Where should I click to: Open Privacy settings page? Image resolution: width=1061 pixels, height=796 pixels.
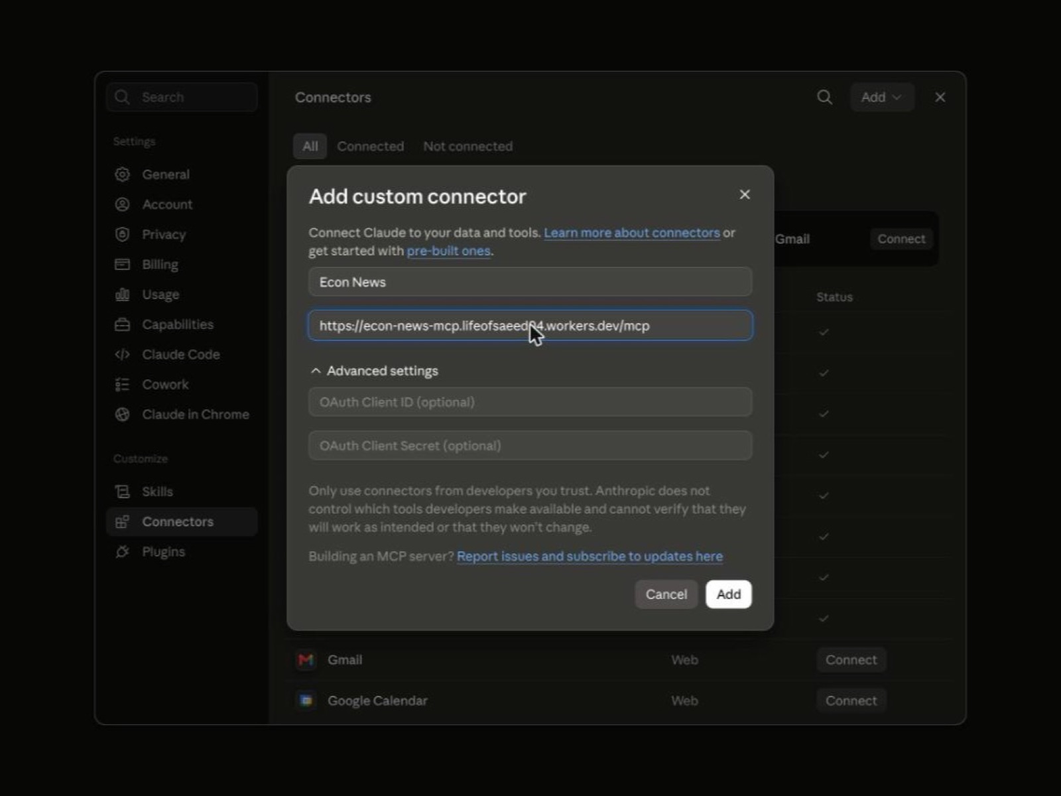click(x=182, y=234)
